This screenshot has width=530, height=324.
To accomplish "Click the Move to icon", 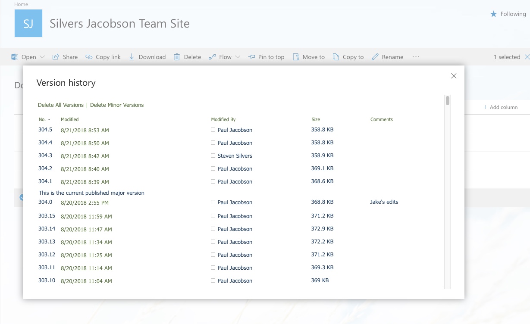I will (x=296, y=57).
